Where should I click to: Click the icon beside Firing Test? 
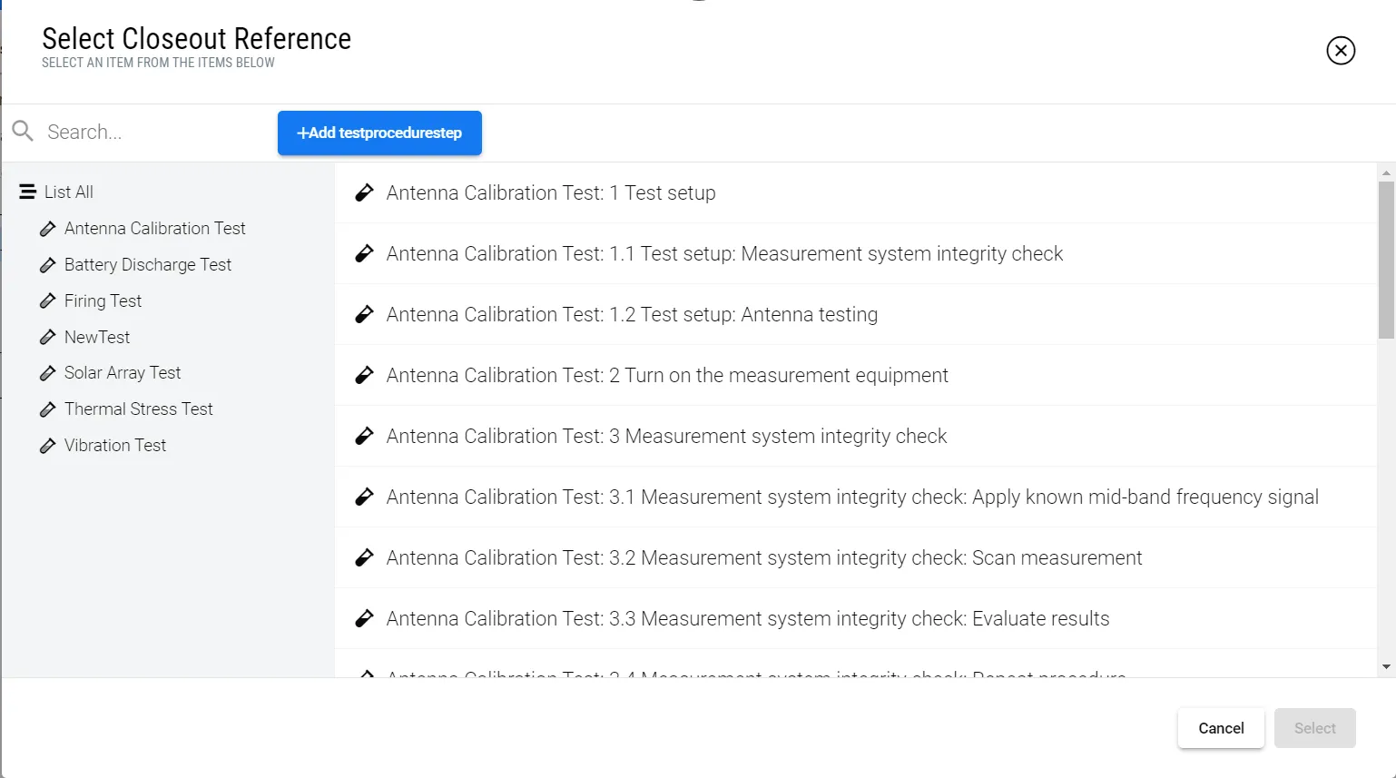point(48,301)
